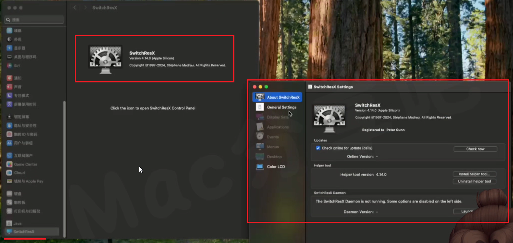Viewport: 513px width, 243px height.
Task: Click the 'Updates' section heading
Action: click(x=321, y=141)
